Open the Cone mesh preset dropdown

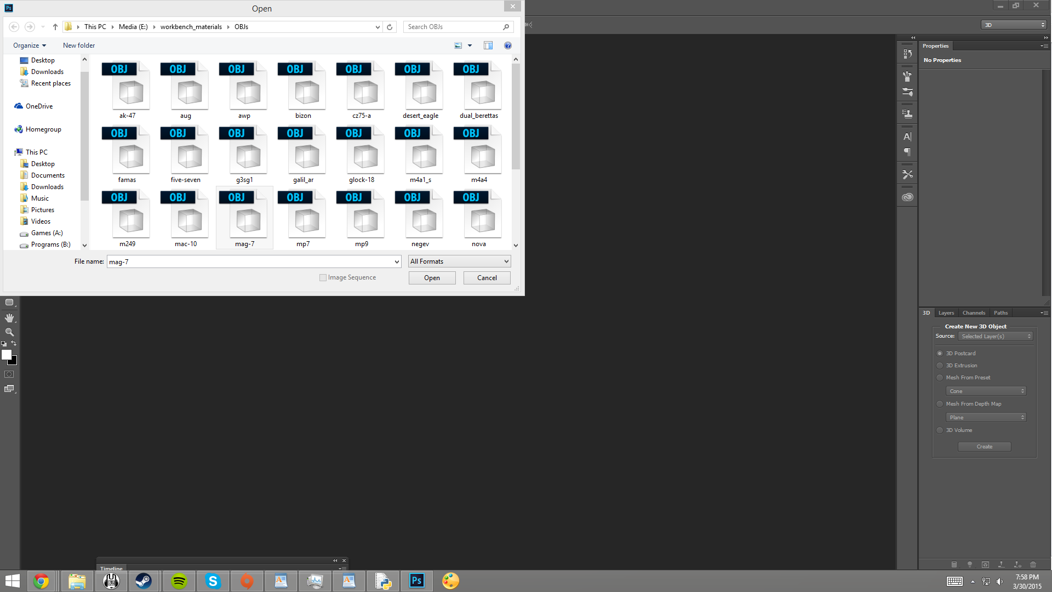coord(986,391)
